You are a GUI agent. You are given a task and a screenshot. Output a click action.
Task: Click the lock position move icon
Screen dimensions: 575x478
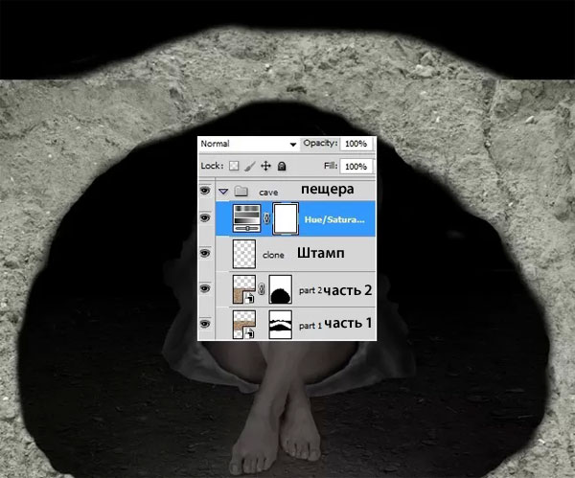[x=265, y=166]
